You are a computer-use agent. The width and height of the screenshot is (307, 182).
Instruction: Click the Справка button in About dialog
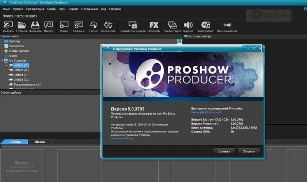(224, 151)
